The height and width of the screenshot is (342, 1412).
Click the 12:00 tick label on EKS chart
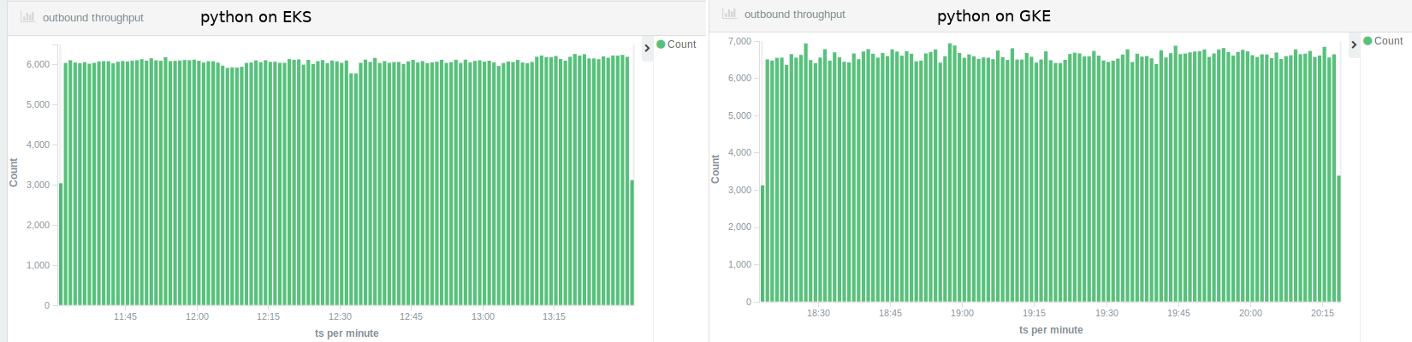197,316
